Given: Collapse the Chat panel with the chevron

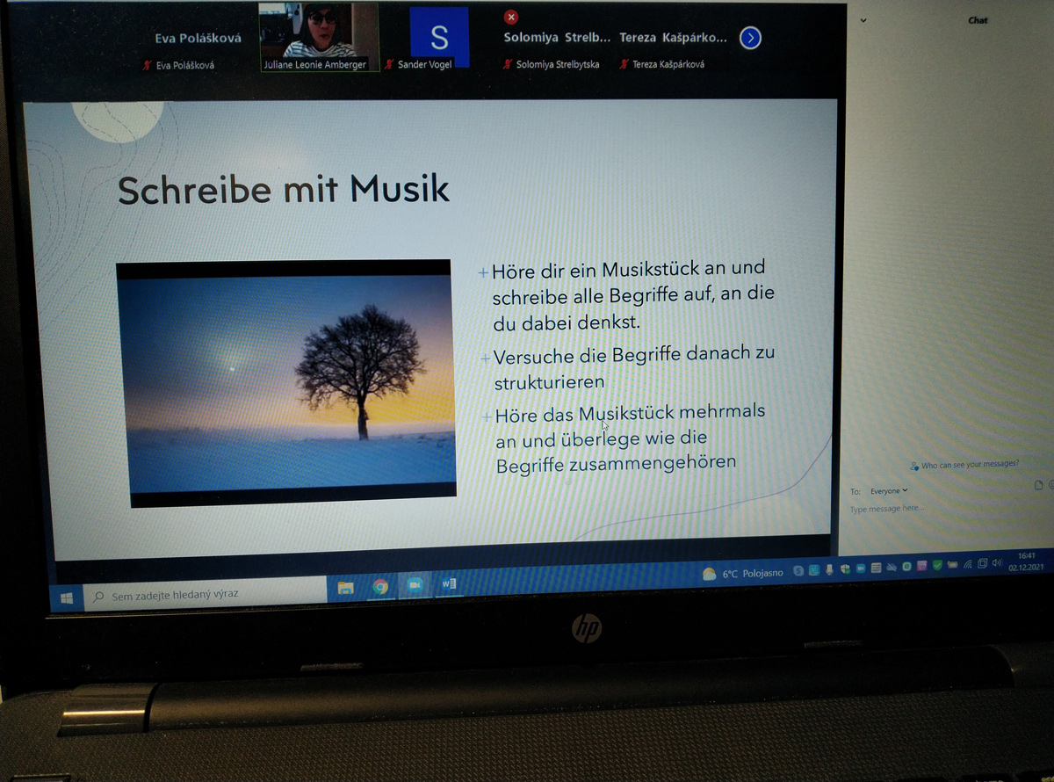Looking at the screenshot, I should pyautogui.click(x=863, y=20).
